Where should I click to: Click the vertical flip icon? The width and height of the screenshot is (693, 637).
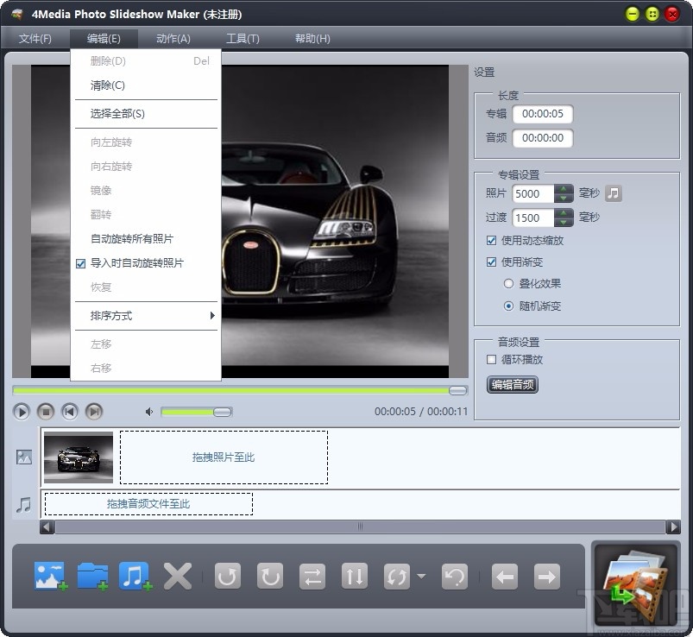354,576
